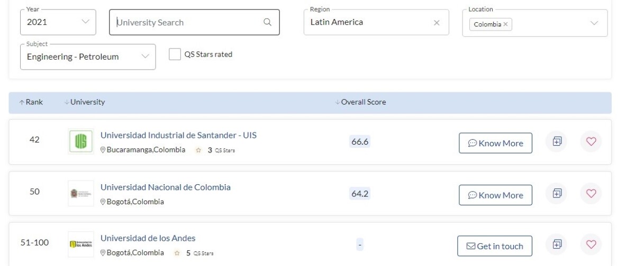This screenshot has width=635, height=266.
Task: Clear the Latin America region selection
Action: [x=437, y=23]
